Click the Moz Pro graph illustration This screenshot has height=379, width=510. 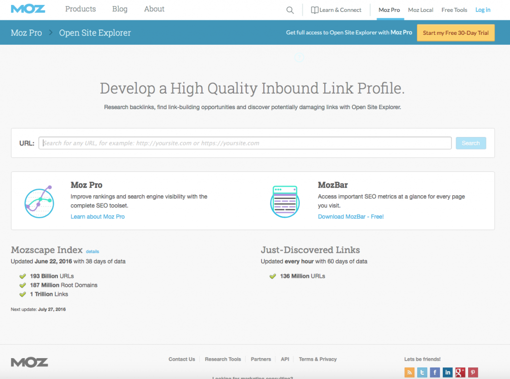pos(39,201)
